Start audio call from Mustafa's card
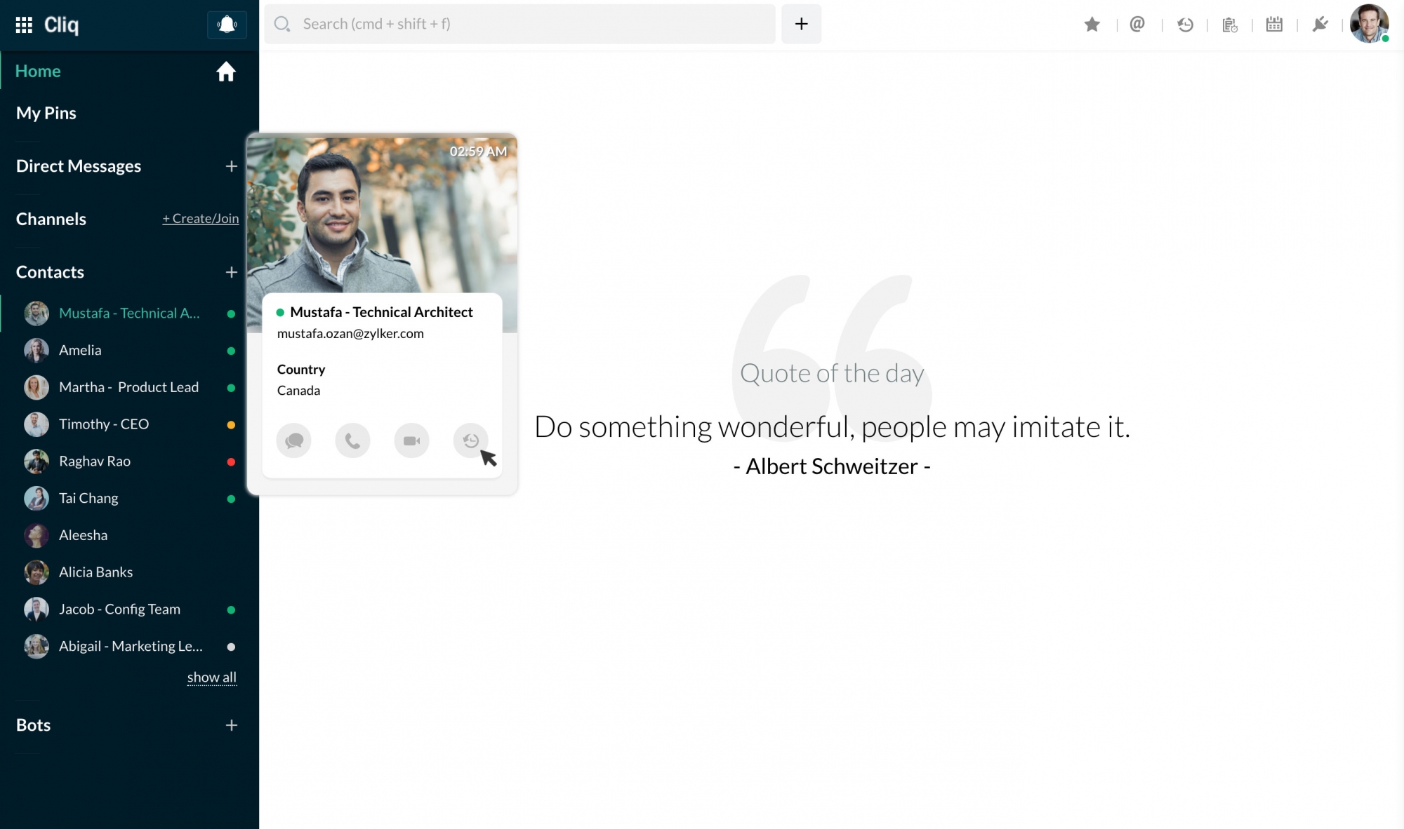The width and height of the screenshot is (1404, 829). pyautogui.click(x=352, y=440)
